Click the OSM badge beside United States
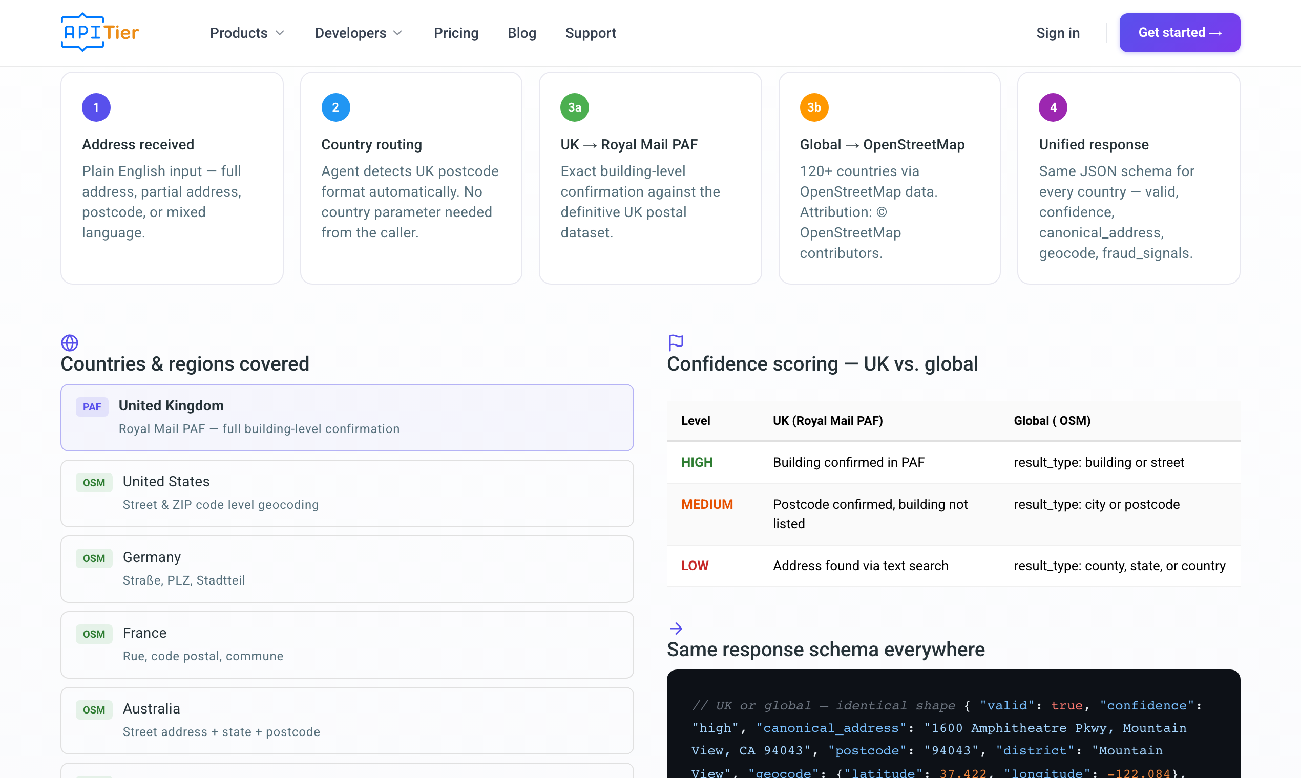This screenshot has width=1301, height=778. tap(94, 482)
